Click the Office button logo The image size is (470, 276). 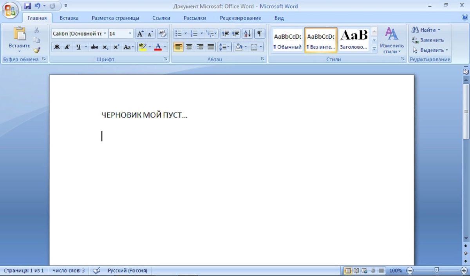(11, 10)
